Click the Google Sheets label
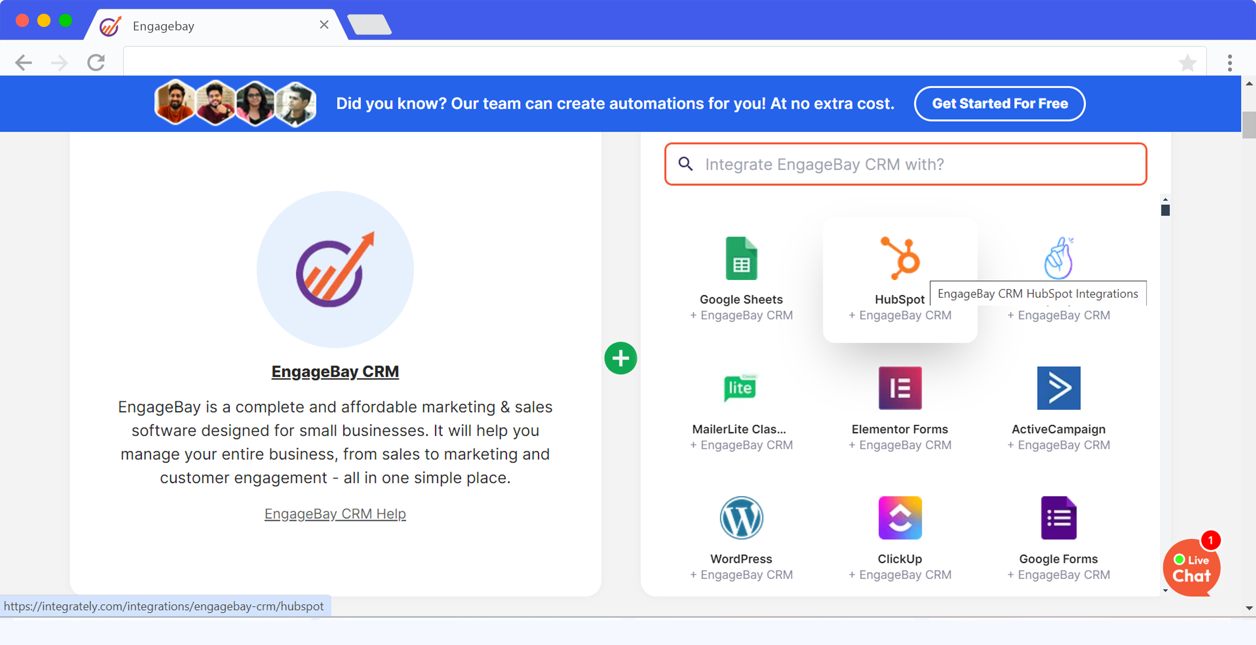The image size is (1256, 645). (741, 299)
